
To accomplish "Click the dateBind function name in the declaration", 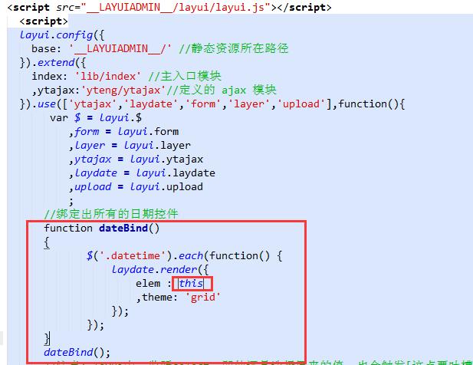I will [x=123, y=228].
